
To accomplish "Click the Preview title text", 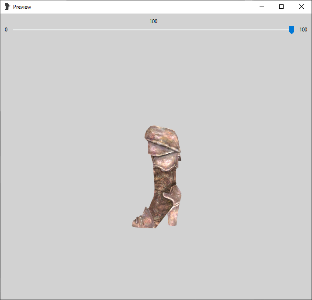I will (22, 7).
